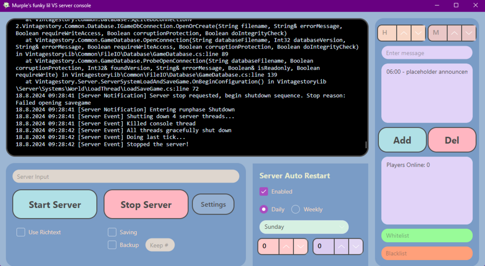Increase the M minute spinner value
The width and height of the screenshot is (485, 266).
(454, 33)
